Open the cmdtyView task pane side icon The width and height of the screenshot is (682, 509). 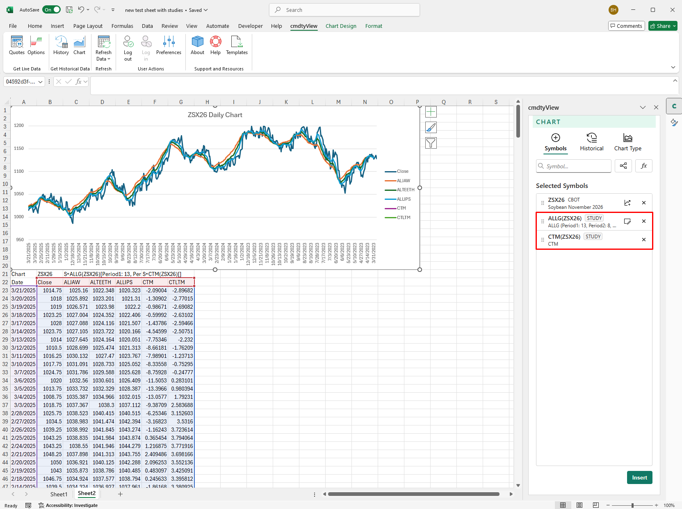(674, 106)
